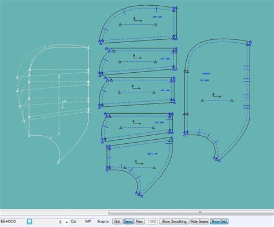Enable Grid snapping
274x227 pixels.
pyautogui.click(x=117, y=221)
